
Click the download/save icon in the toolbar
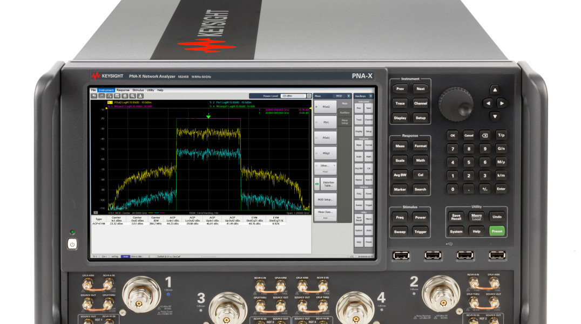140,96
